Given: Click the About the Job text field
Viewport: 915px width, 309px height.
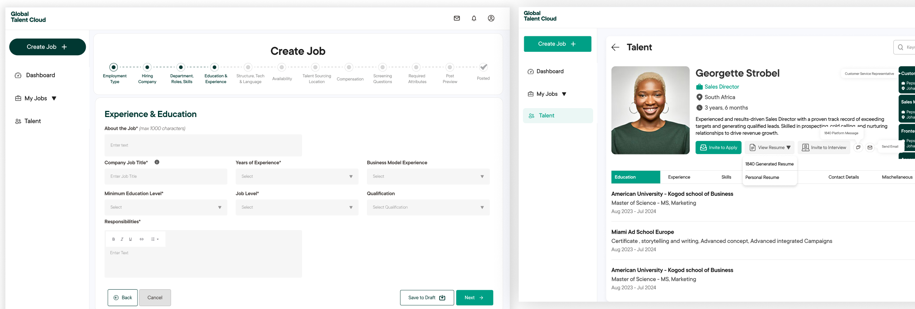Looking at the screenshot, I should 203,145.
